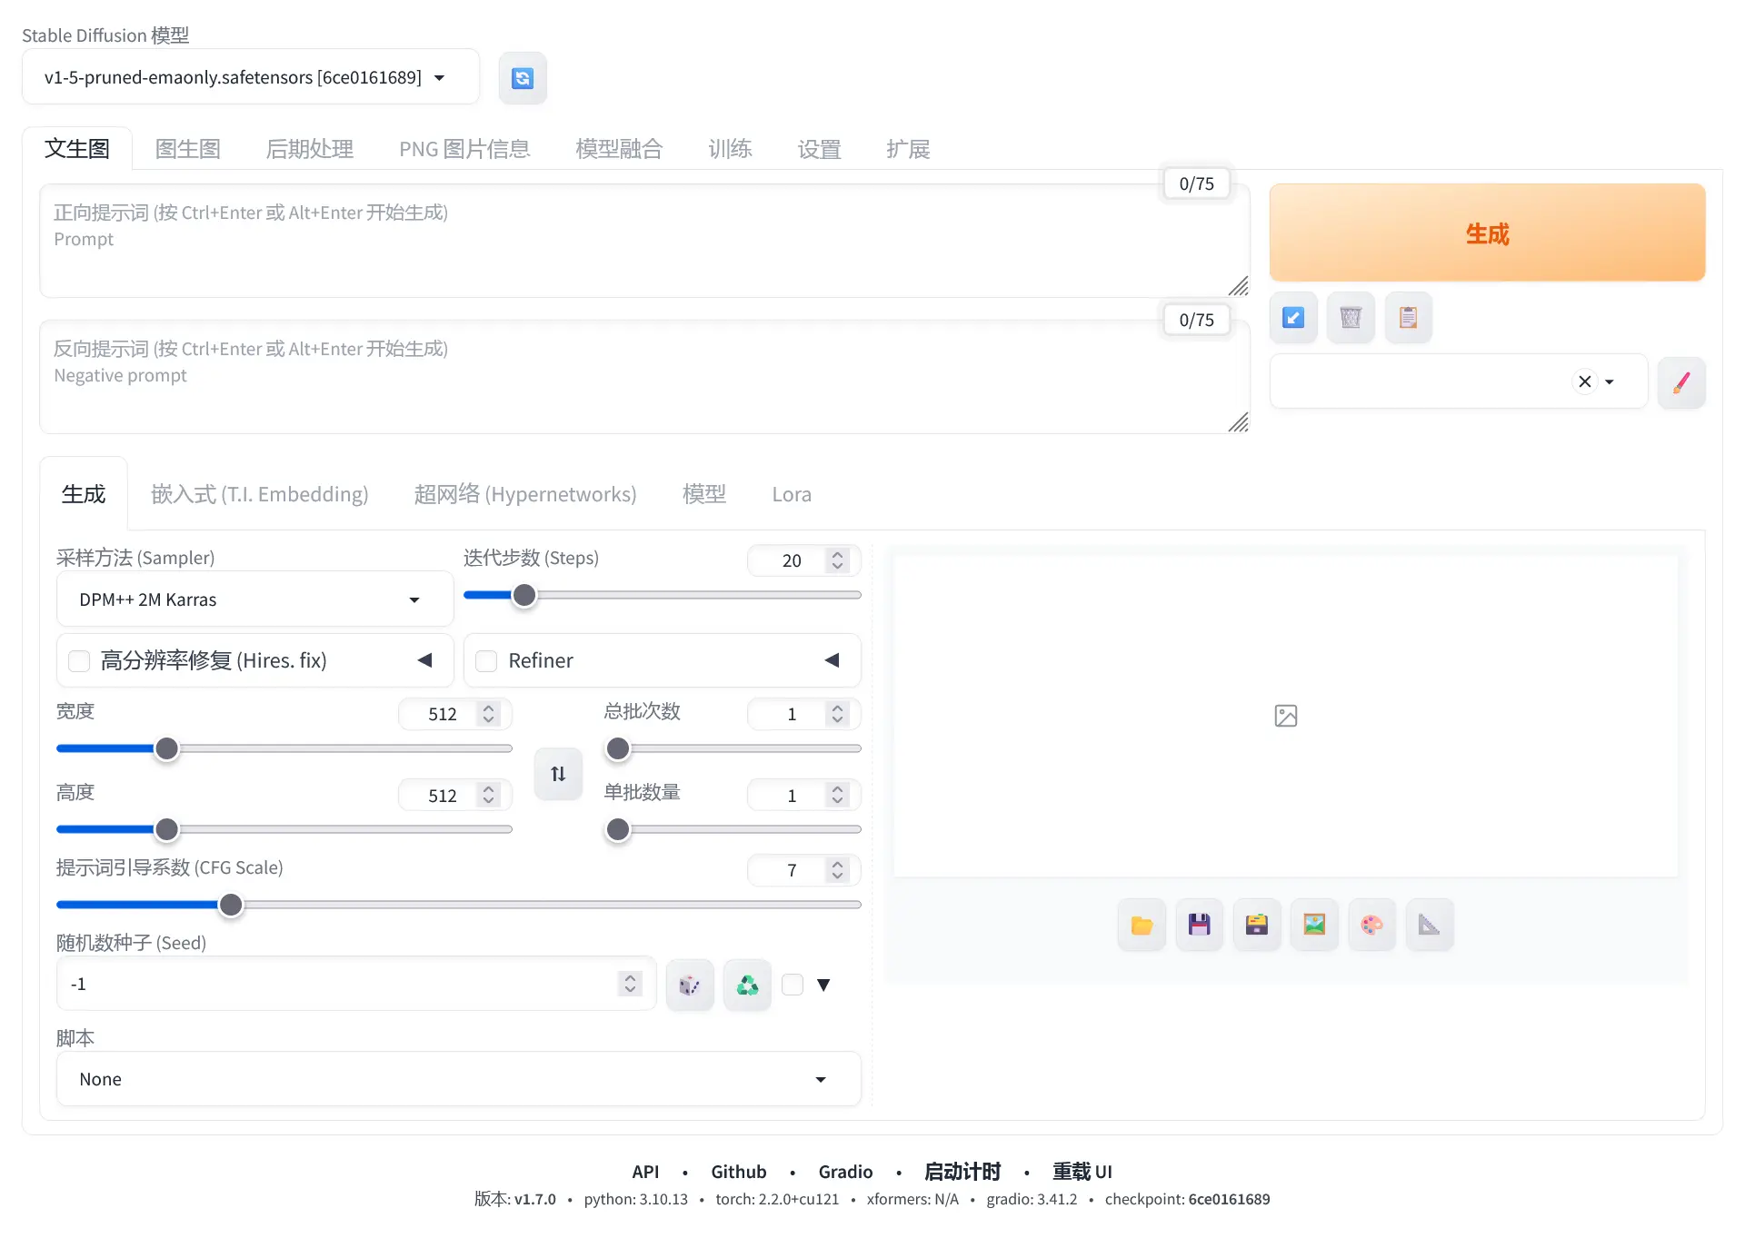The image size is (1745, 1238).
Task: Save zip archive with box icon
Action: coord(1257,926)
